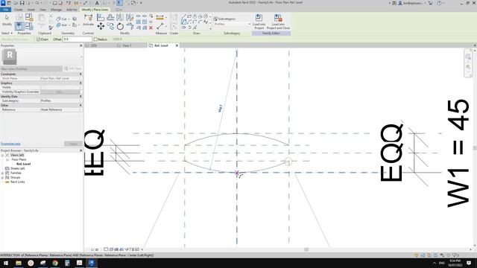Click the Properties palette ribbon icon

pos(19,26)
